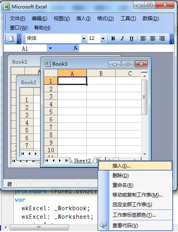Choose 选定全部工作表(S) in the context menu
Viewport: 178px width, 232px height.
pos(135,205)
